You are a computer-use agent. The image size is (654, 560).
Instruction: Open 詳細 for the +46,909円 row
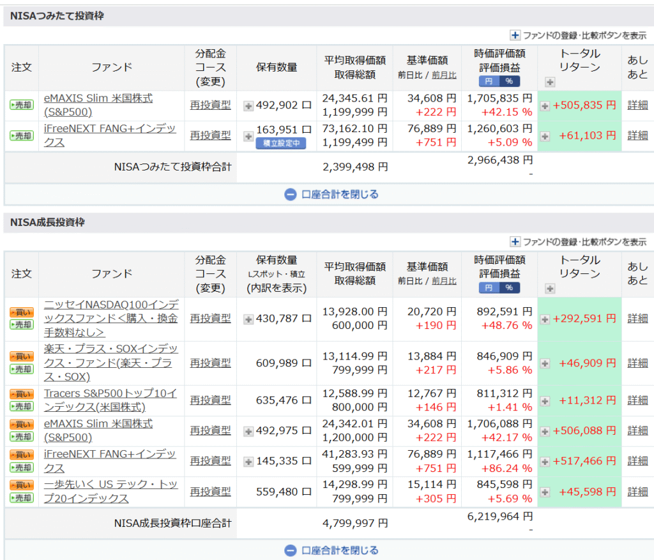pyautogui.click(x=638, y=363)
